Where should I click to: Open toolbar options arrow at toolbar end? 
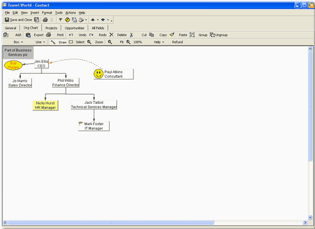pos(112,20)
